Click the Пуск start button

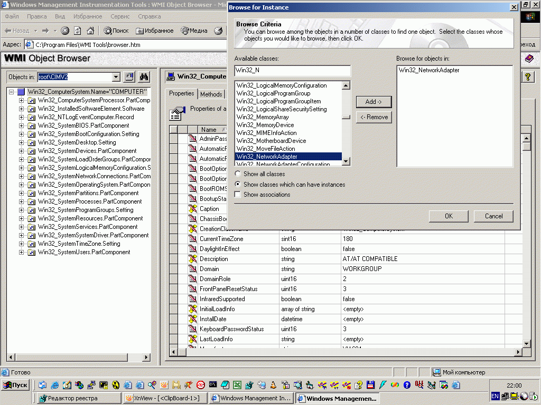pyautogui.click(x=15, y=385)
